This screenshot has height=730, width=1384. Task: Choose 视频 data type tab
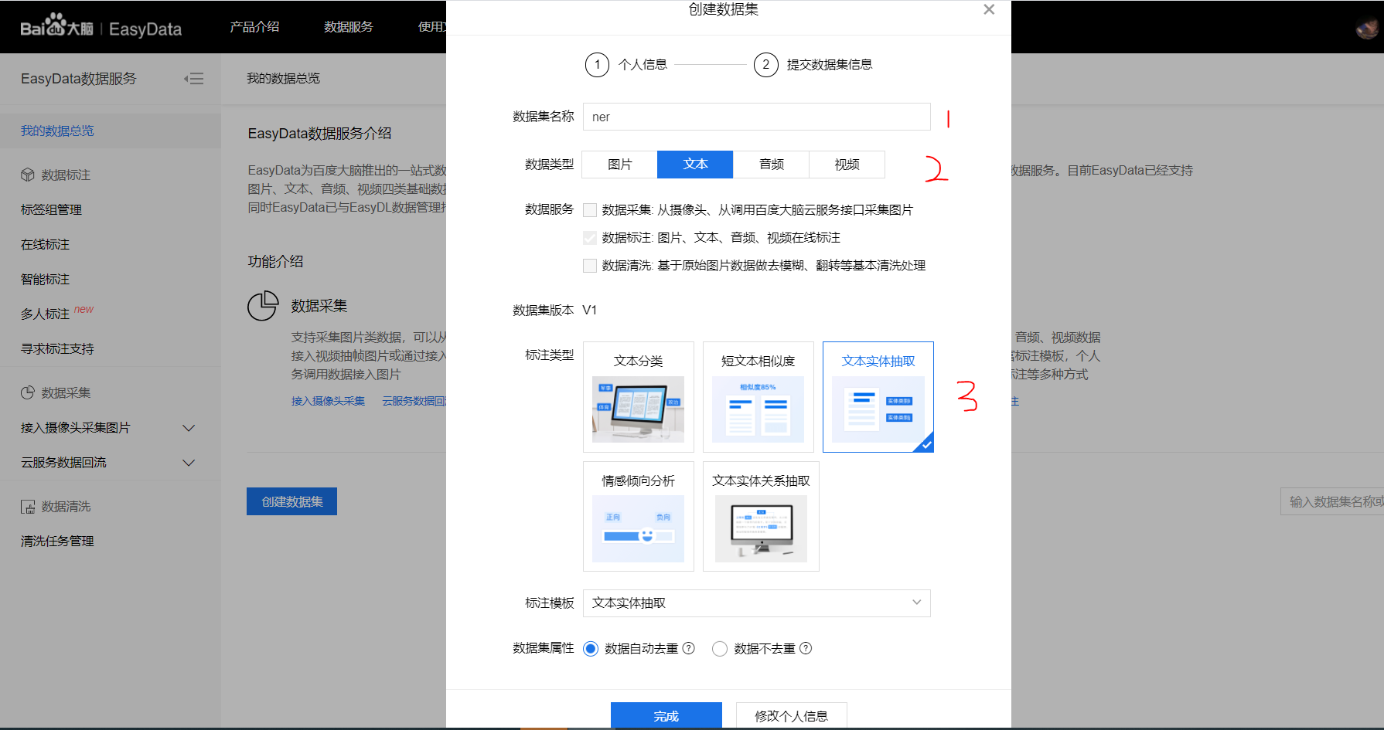[847, 165]
